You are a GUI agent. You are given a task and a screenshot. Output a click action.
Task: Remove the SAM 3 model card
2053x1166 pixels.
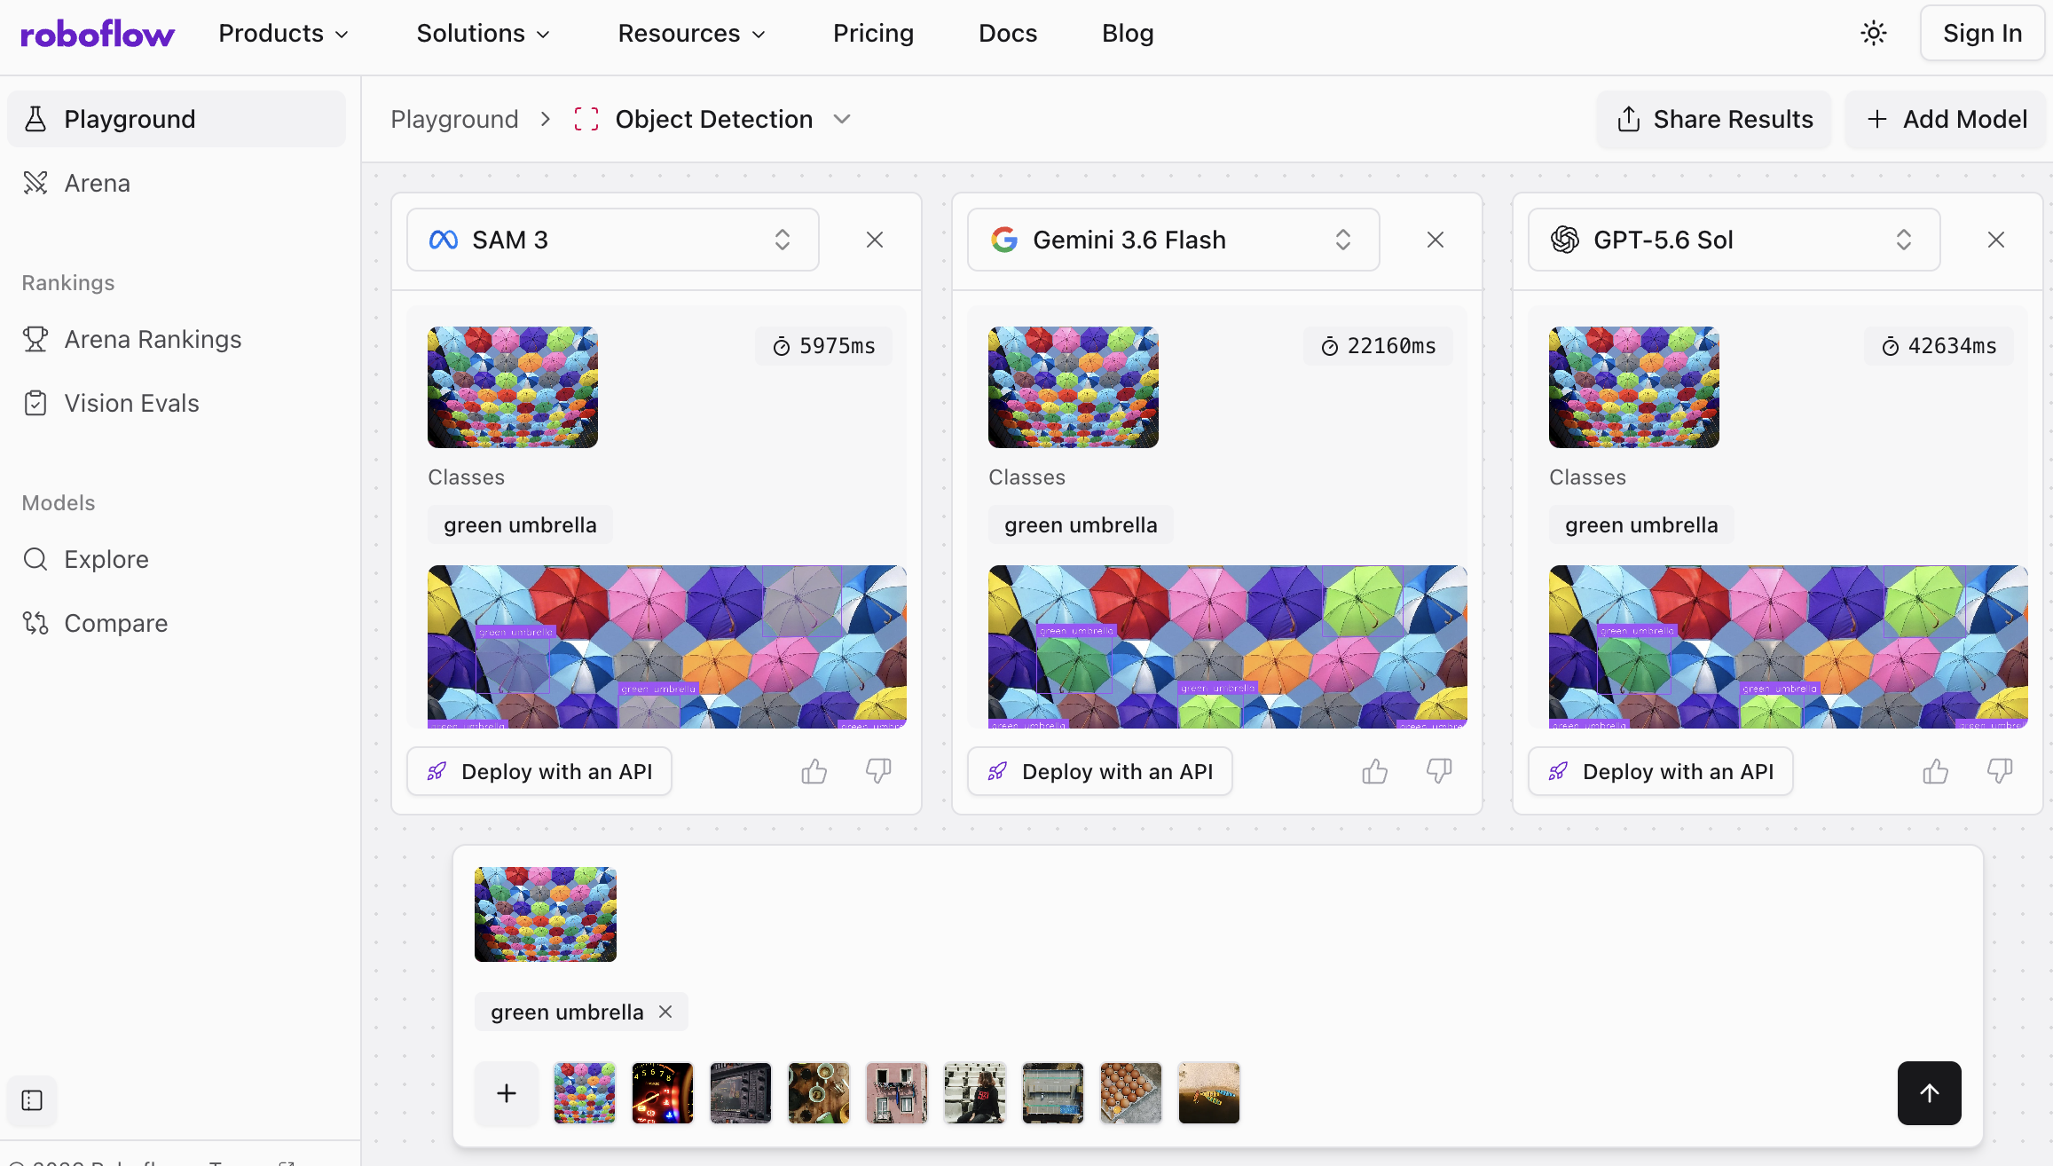click(x=875, y=240)
